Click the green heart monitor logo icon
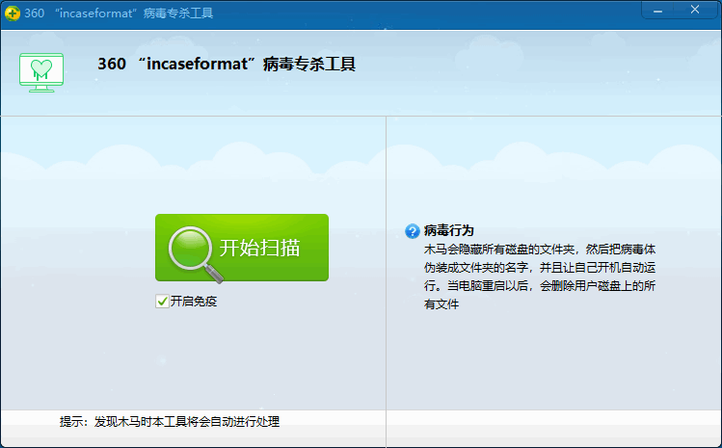The image size is (722, 448). (x=41, y=73)
